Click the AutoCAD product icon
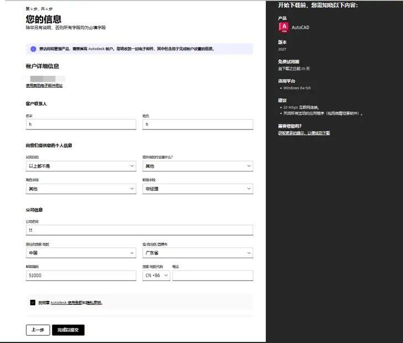This screenshot has height=343, width=403. point(284,28)
